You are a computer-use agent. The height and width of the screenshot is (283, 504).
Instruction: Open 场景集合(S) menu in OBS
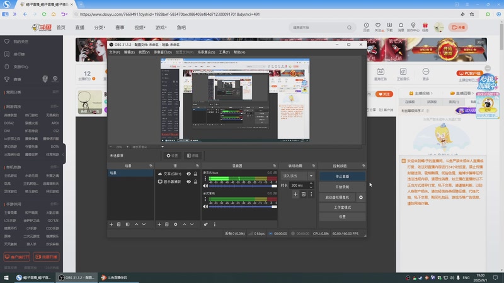click(206, 52)
